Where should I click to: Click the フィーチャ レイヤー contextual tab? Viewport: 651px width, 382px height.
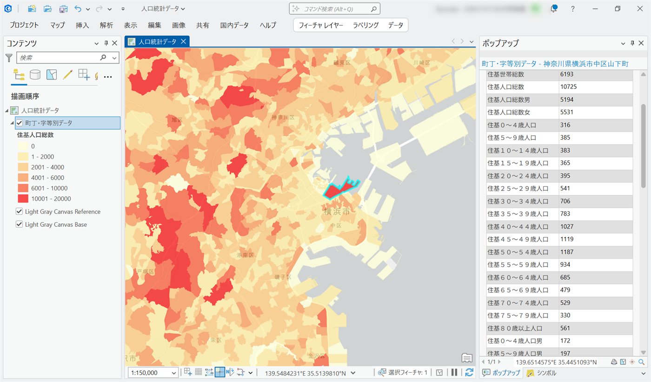click(321, 25)
